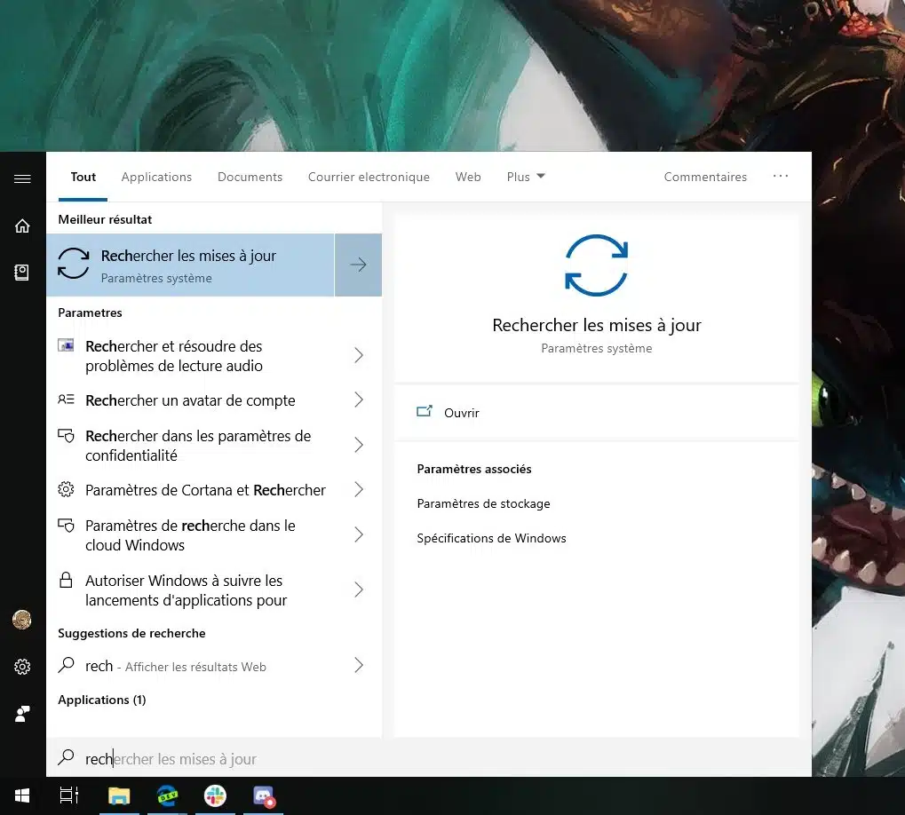Click the Ouvrir open-window icon

click(x=425, y=412)
